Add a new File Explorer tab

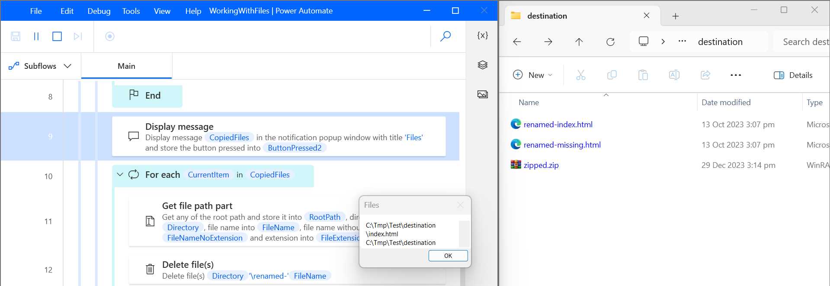(x=676, y=16)
